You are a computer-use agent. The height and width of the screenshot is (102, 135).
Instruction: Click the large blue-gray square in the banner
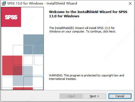tap(33, 44)
